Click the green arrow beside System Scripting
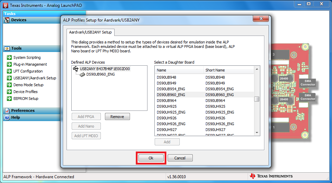This screenshot has height=183, width=332. (9, 57)
